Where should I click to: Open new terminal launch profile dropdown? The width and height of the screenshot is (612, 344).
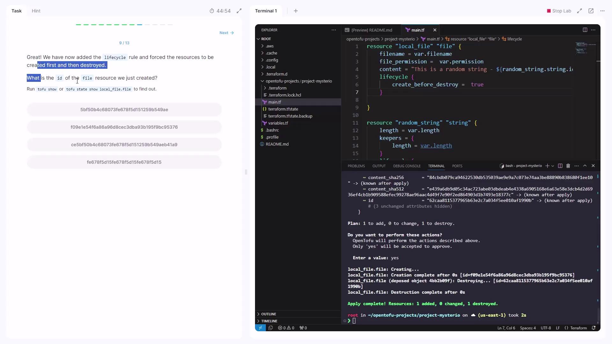553,166
